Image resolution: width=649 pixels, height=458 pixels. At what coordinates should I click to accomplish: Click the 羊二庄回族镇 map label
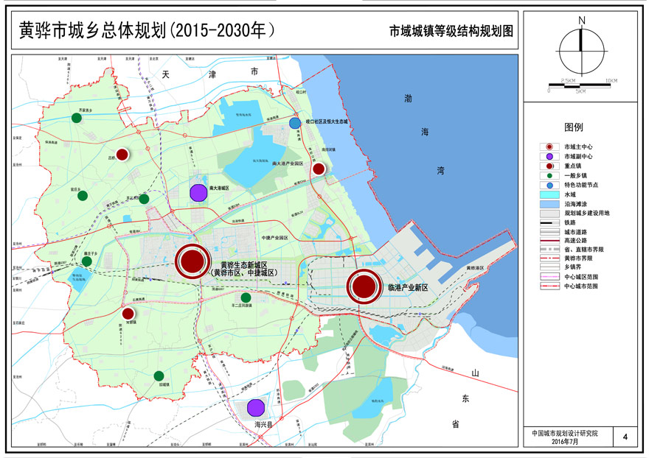(241, 306)
